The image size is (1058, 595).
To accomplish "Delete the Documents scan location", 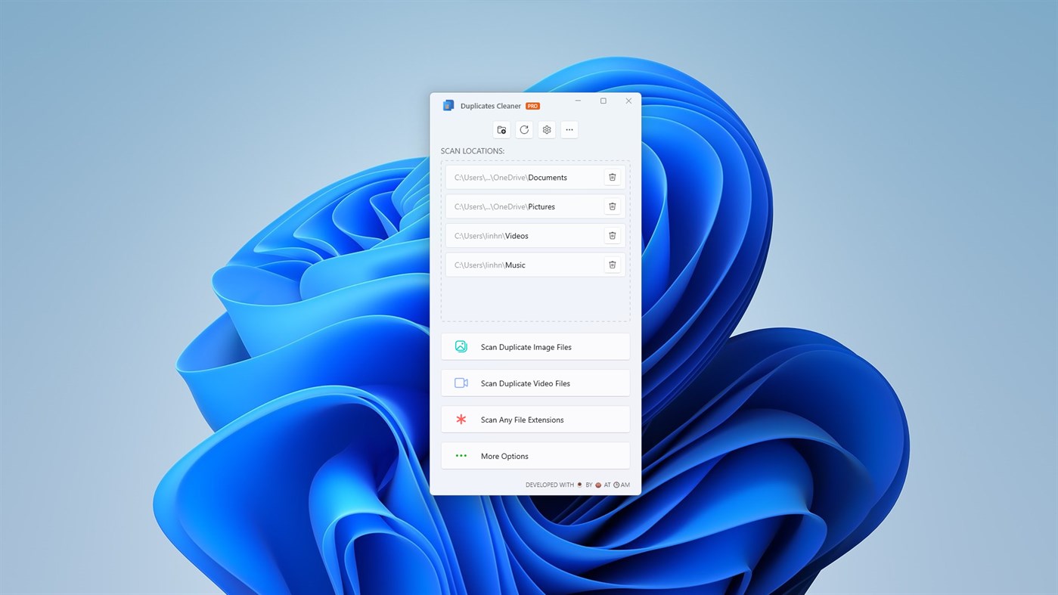I will (612, 177).
